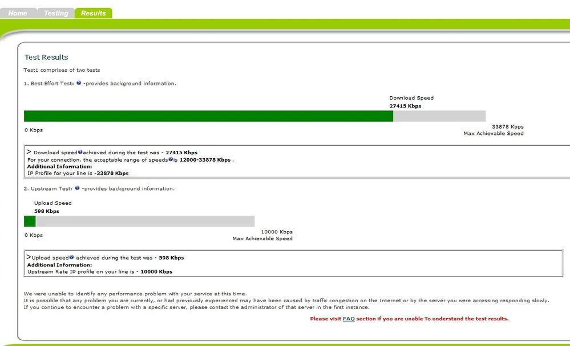
Task: Click 'IP Profile for your line is' row
Action: pos(78,174)
